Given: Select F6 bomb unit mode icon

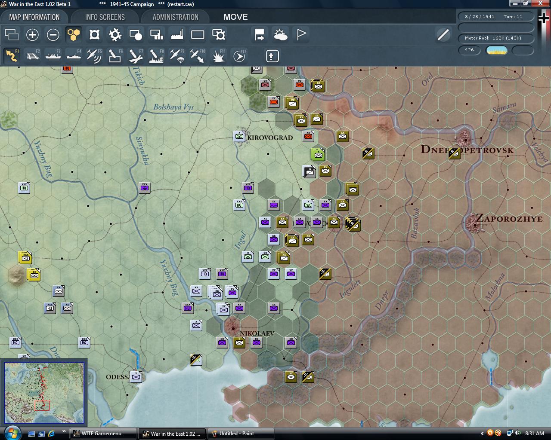Looking at the screenshot, I should click(115, 56).
